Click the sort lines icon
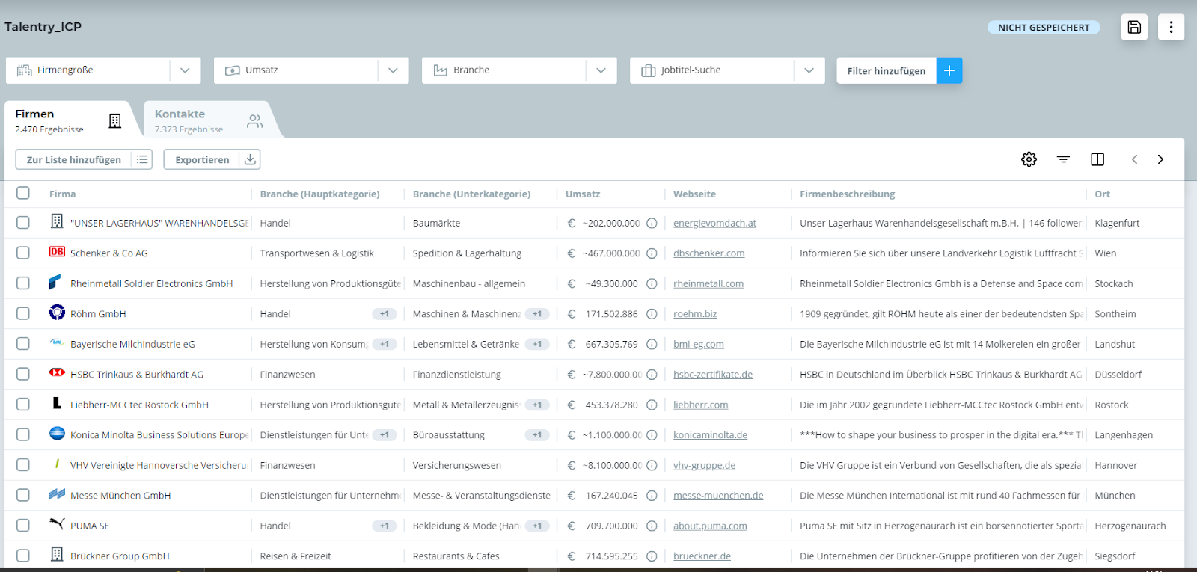This screenshot has height=572, width=1197. tap(1063, 159)
